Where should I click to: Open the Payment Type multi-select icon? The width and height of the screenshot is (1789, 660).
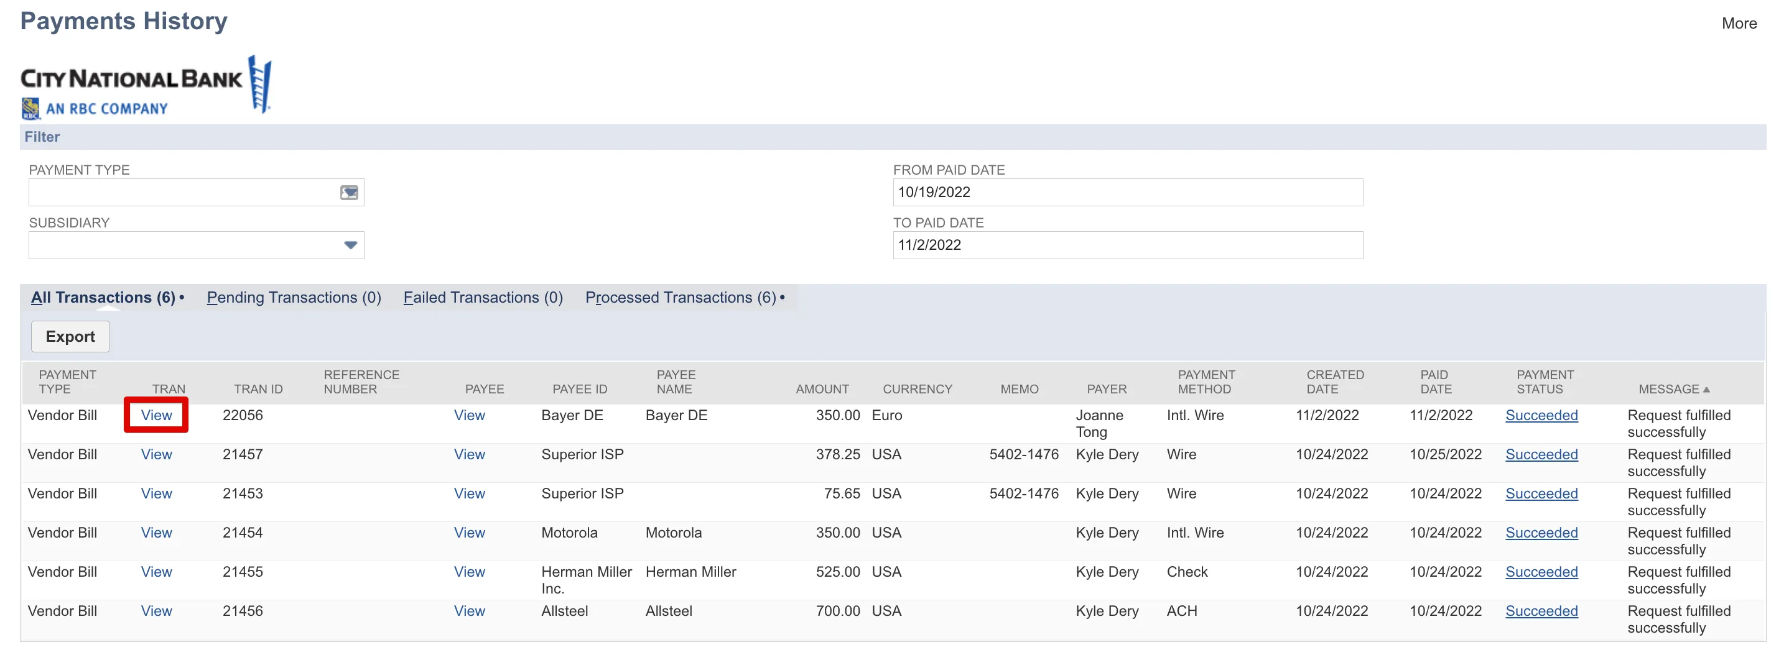[348, 192]
